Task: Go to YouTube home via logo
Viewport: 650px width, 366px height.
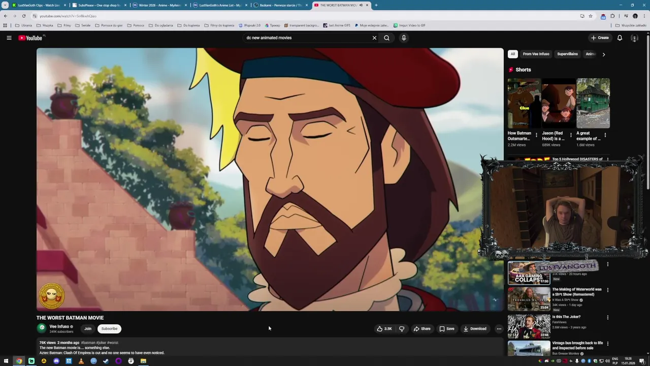Action: click(30, 38)
